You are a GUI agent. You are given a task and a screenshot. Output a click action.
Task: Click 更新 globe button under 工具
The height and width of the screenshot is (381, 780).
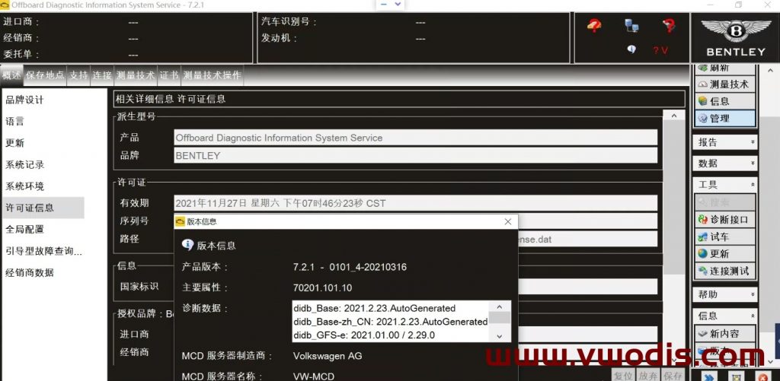coord(725,253)
